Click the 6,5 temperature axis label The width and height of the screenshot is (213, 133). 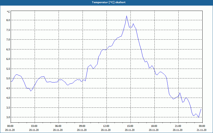pyautogui.click(x=9, y=49)
